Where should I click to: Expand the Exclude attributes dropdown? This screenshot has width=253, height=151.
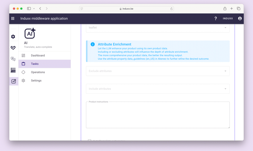click(x=225, y=71)
